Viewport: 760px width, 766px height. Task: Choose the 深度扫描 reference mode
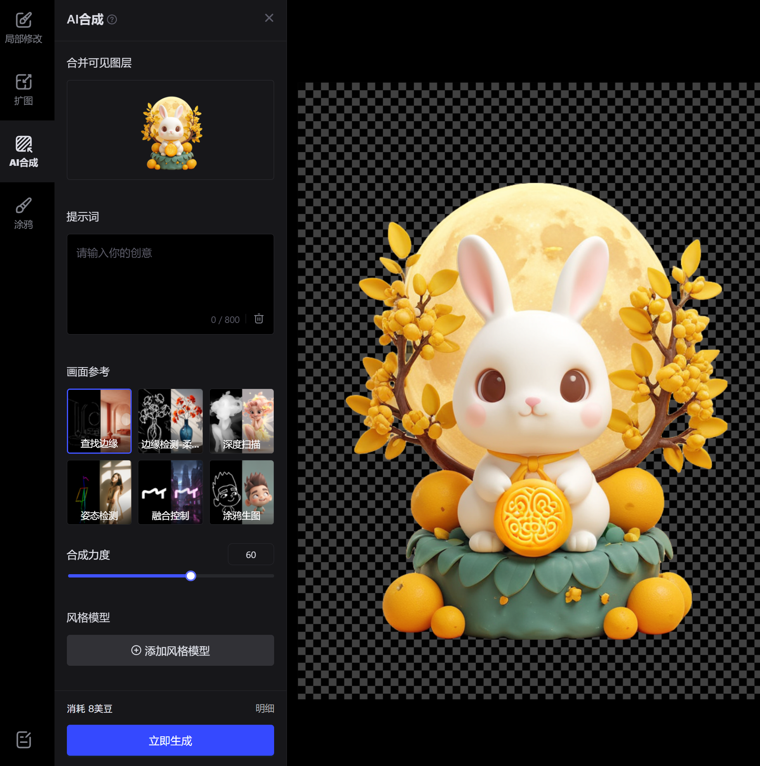point(241,421)
